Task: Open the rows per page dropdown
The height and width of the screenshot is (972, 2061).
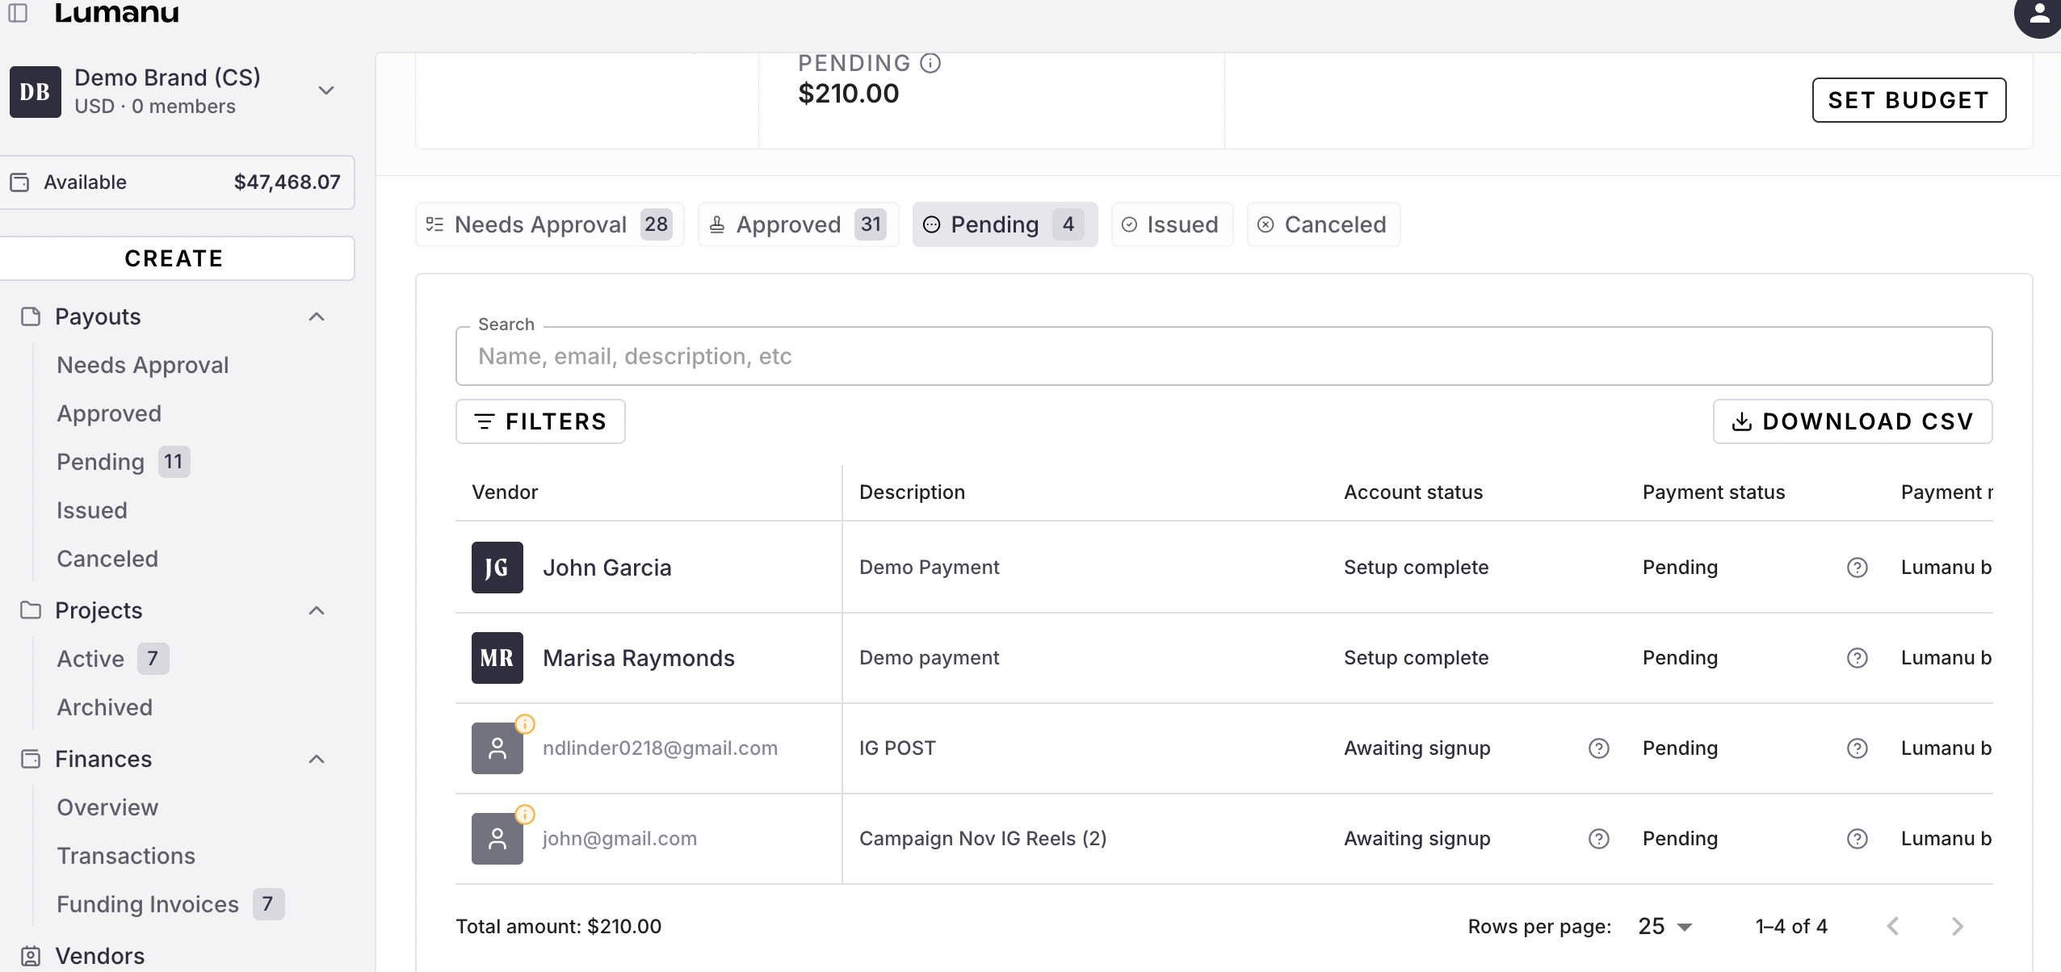Action: 1664,926
